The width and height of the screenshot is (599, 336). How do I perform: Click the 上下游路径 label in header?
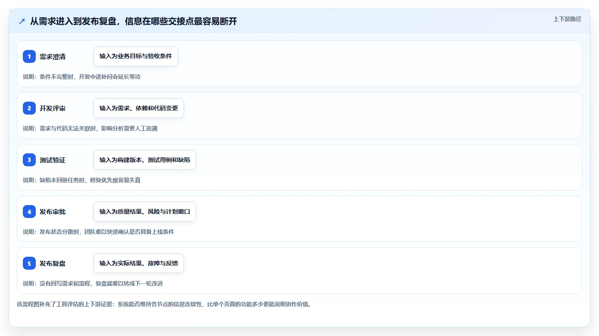pyautogui.click(x=567, y=19)
